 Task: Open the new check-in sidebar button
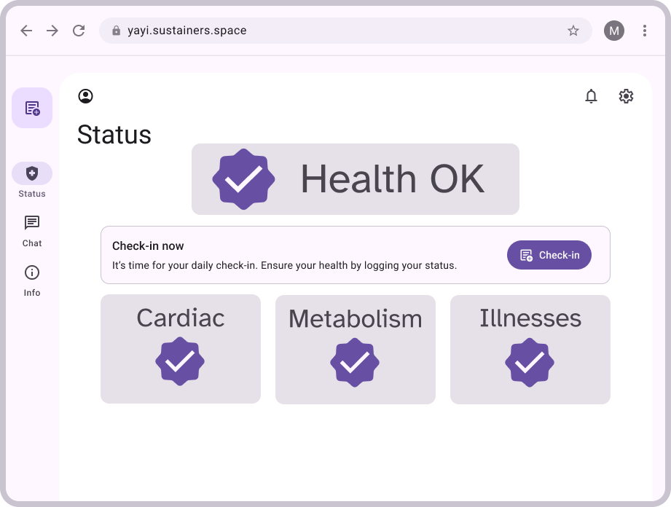click(32, 108)
